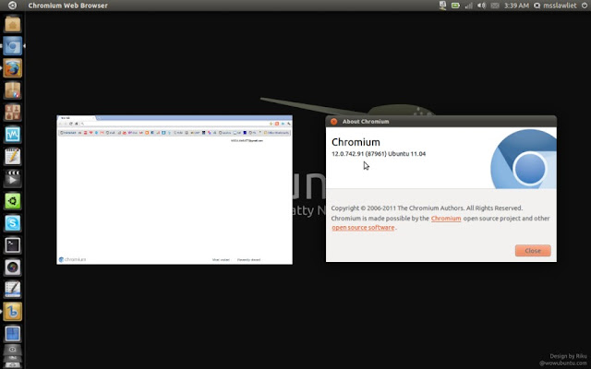Open the power session menu icon
The height and width of the screenshot is (369, 591).
[x=585, y=6]
